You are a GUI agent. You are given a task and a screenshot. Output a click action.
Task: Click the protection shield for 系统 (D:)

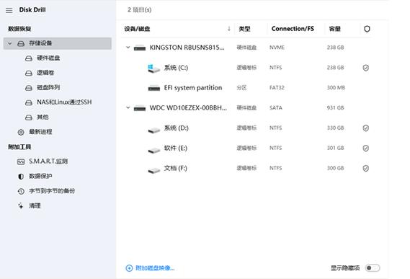(x=366, y=128)
